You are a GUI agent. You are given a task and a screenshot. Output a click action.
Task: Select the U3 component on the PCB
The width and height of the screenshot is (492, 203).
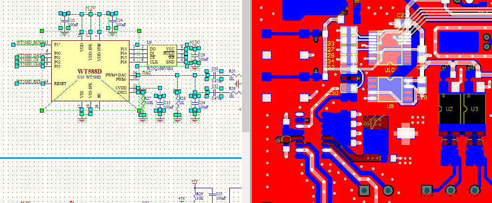[474, 109]
